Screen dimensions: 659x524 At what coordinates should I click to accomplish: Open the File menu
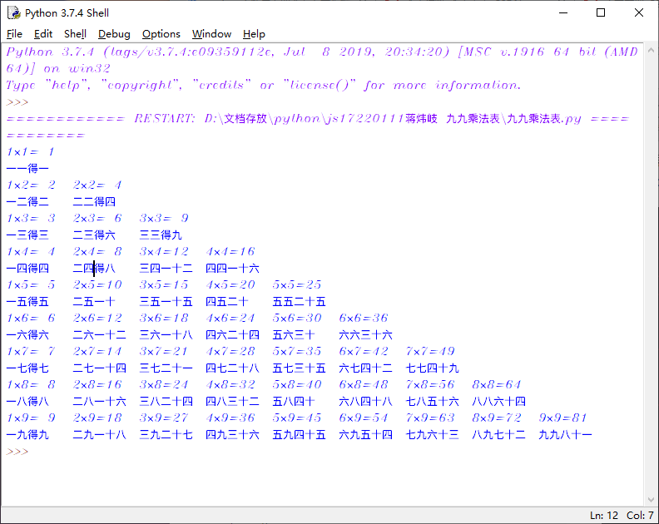coord(15,34)
